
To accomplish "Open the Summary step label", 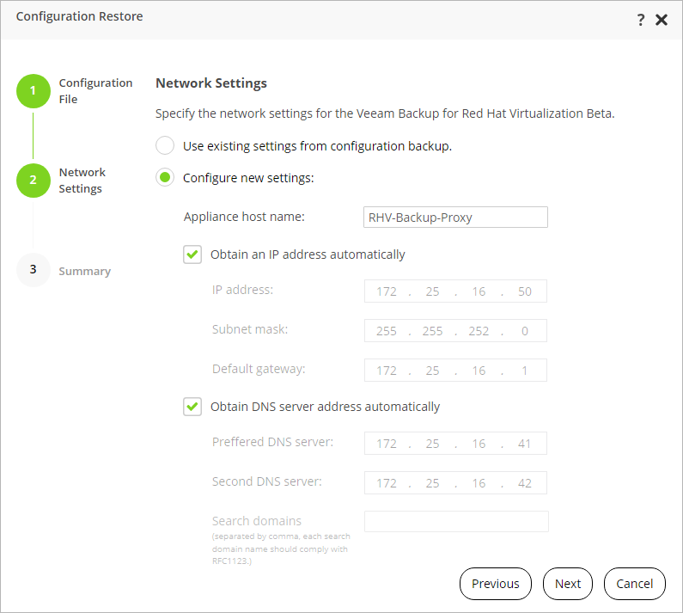I will (84, 271).
